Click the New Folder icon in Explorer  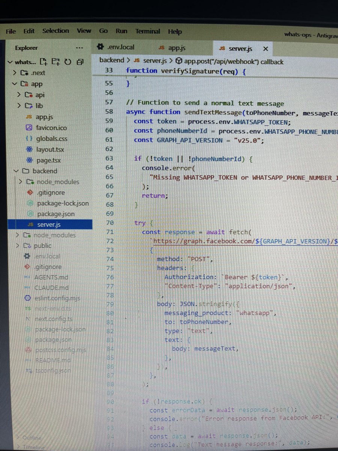tap(56, 62)
